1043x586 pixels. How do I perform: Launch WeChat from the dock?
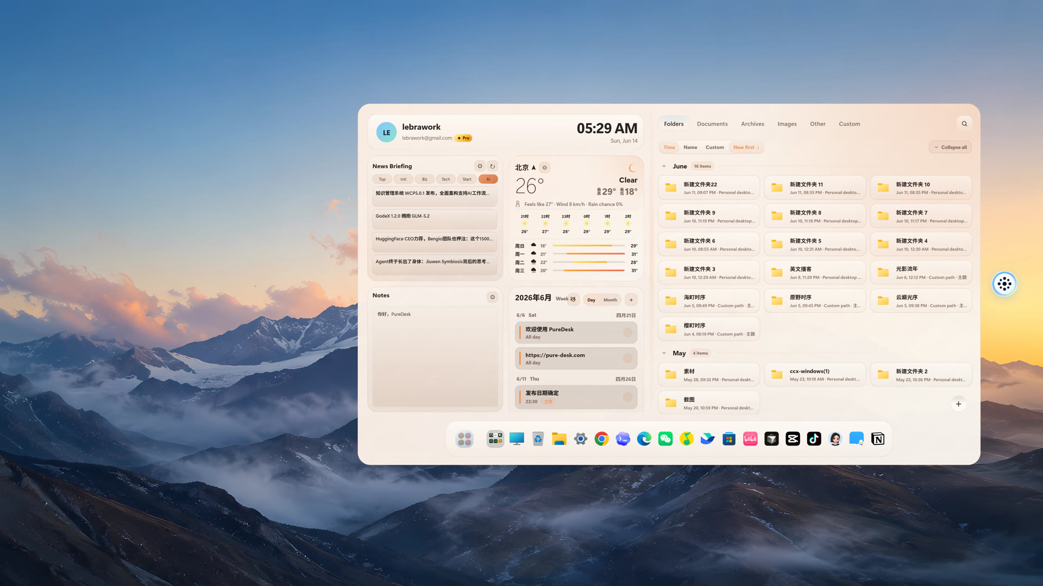pos(665,439)
